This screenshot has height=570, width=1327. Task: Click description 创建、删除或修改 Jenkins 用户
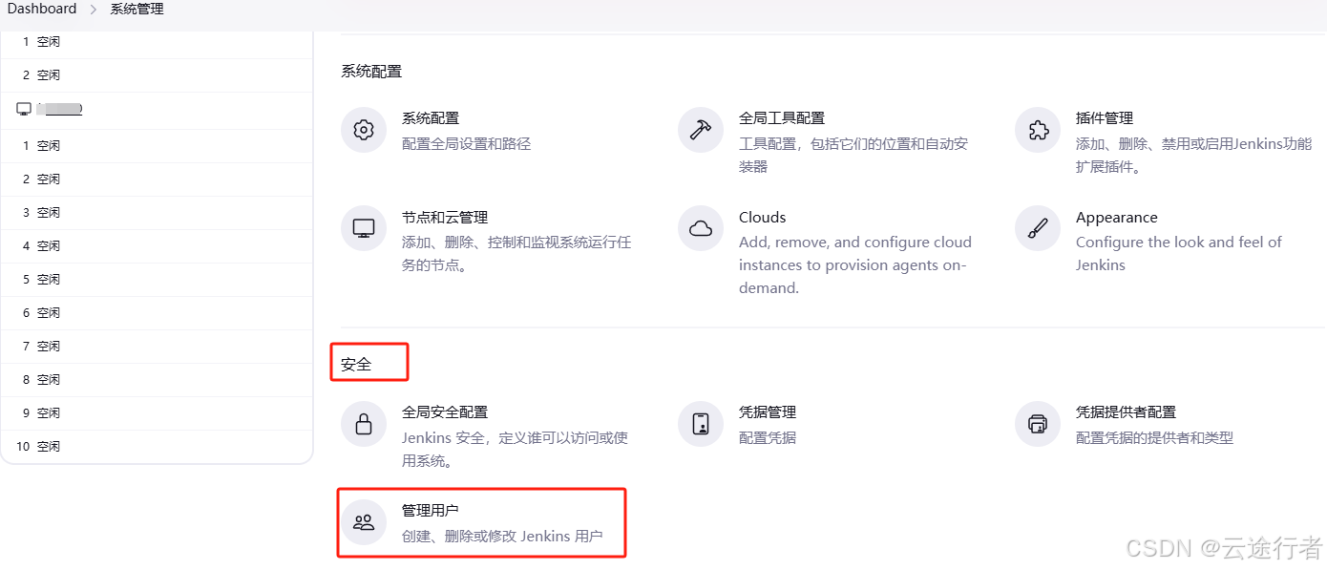coord(502,537)
